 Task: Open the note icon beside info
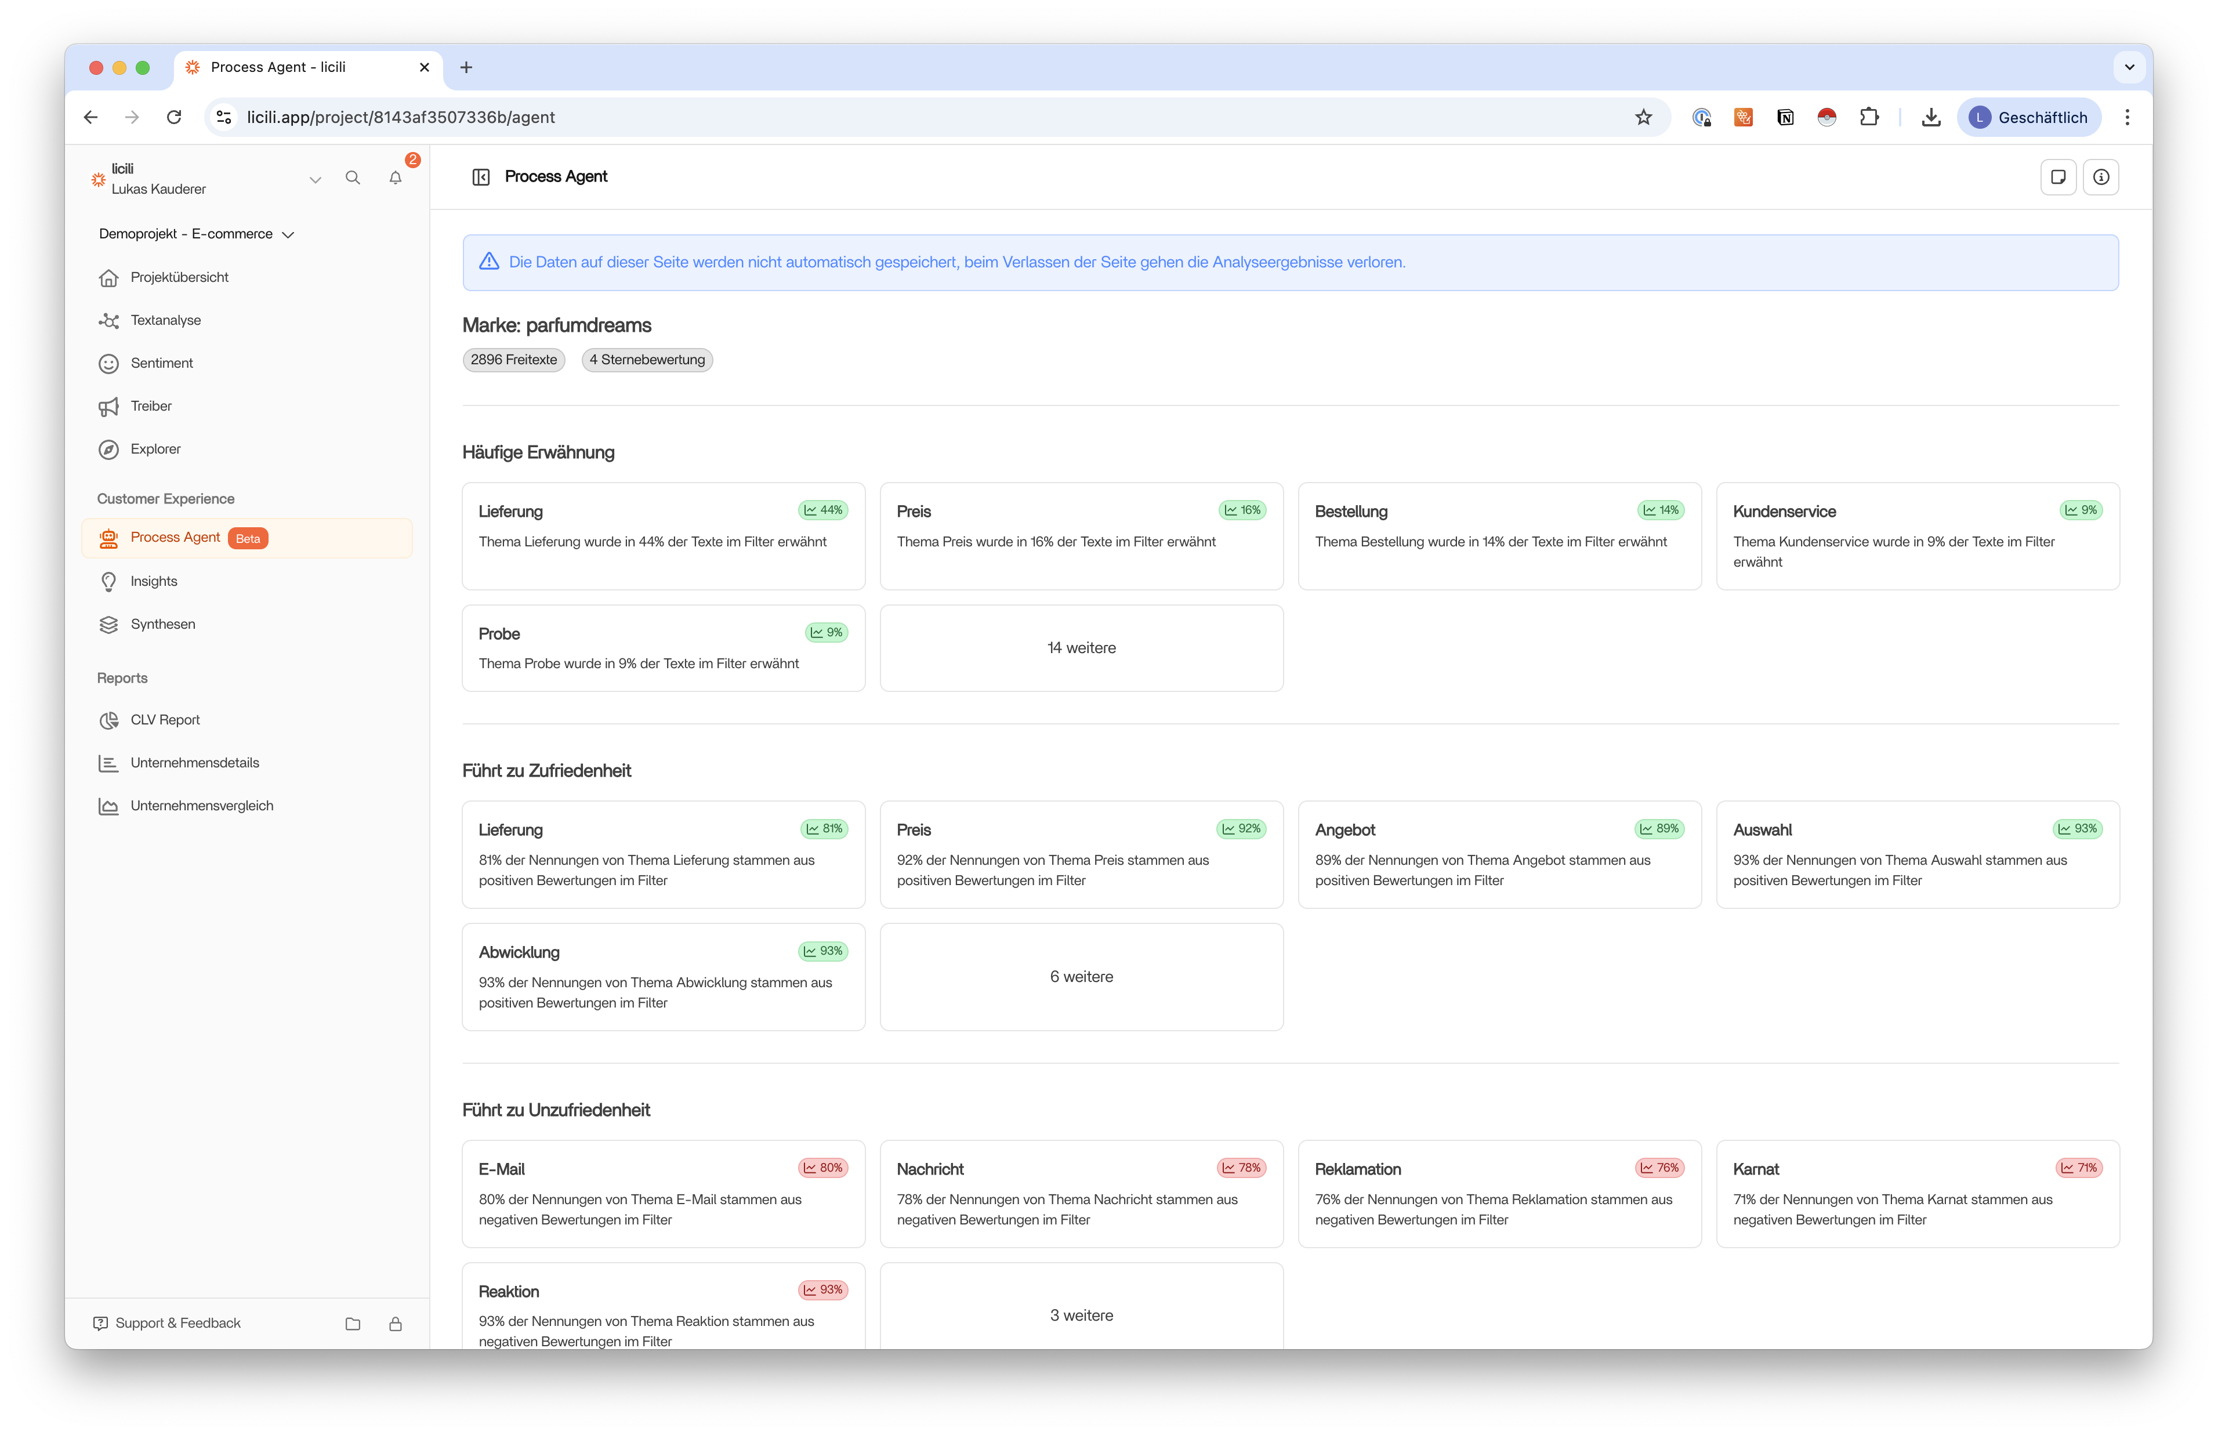pos(2058,177)
